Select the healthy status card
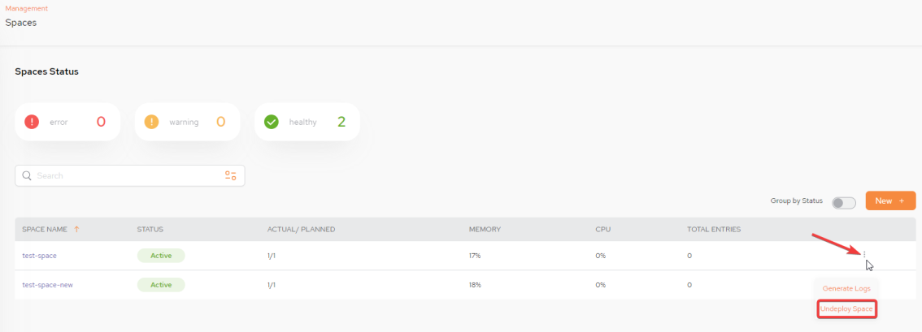Screen dimensions: 922x332 [x=307, y=122]
